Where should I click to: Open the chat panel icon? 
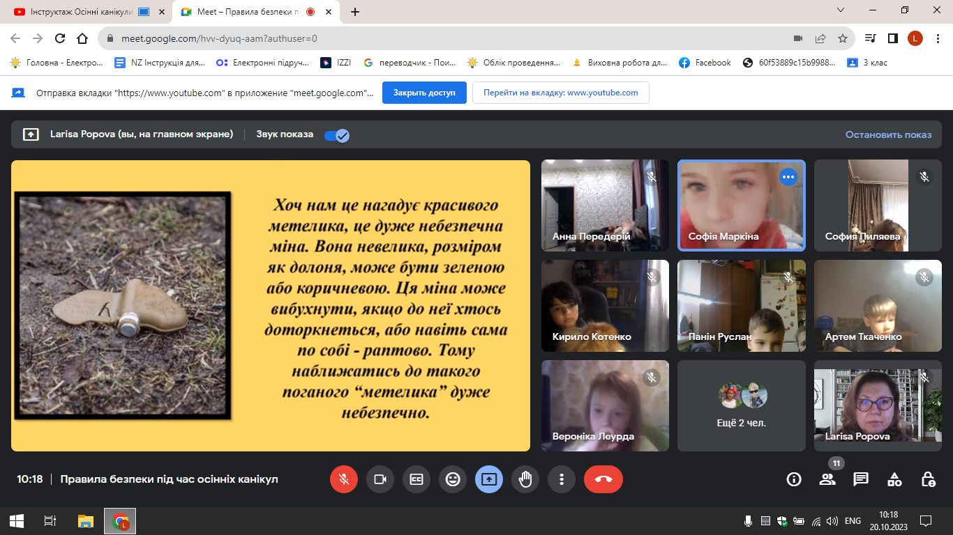click(861, 479)
